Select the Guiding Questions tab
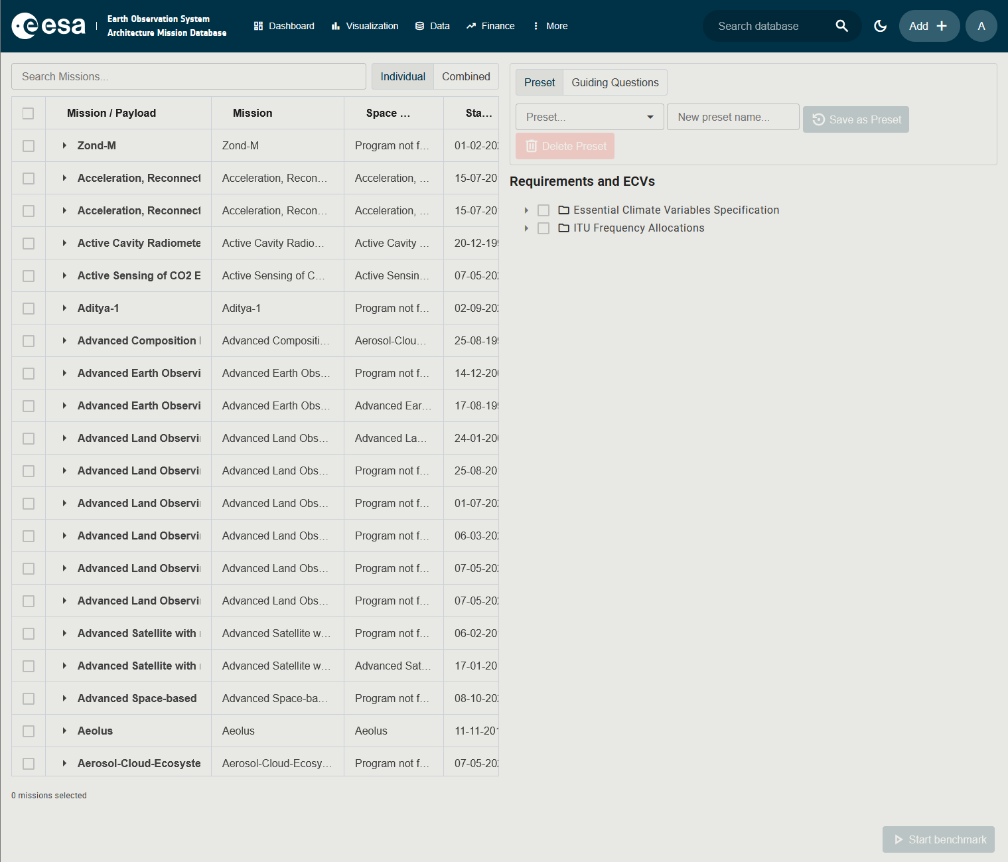 coord(615,82)
